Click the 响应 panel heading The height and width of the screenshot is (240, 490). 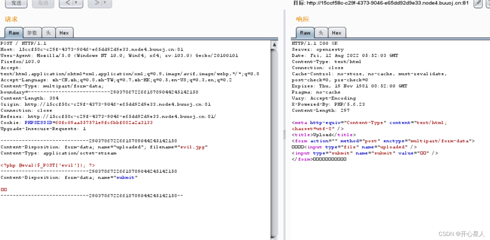[x=303, y=19]
